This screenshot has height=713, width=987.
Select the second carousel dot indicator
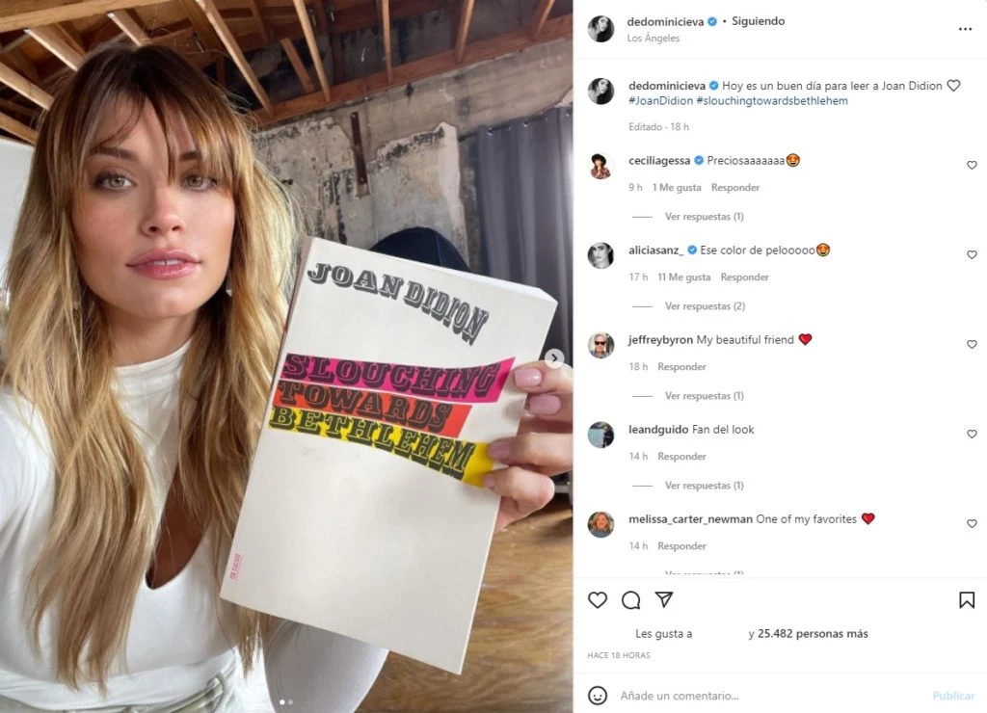point(290,701)
